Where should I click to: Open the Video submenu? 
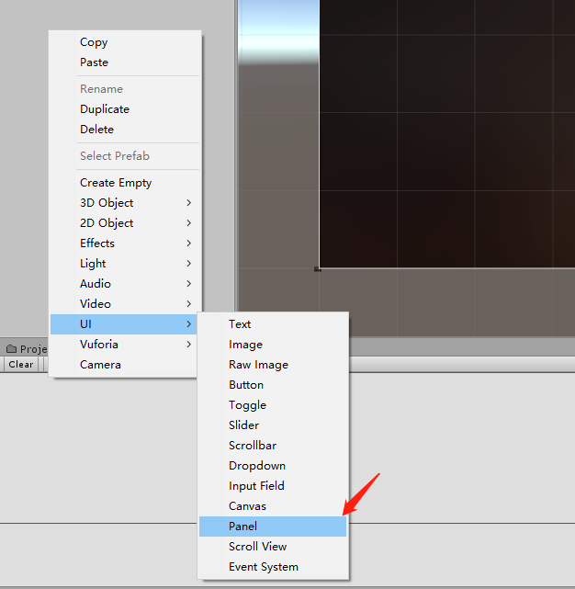point(125,304)
